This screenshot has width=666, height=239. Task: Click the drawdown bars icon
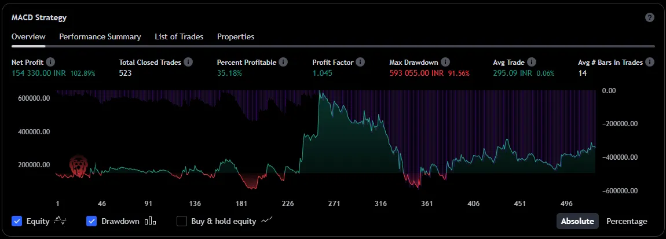coord(151,221)
